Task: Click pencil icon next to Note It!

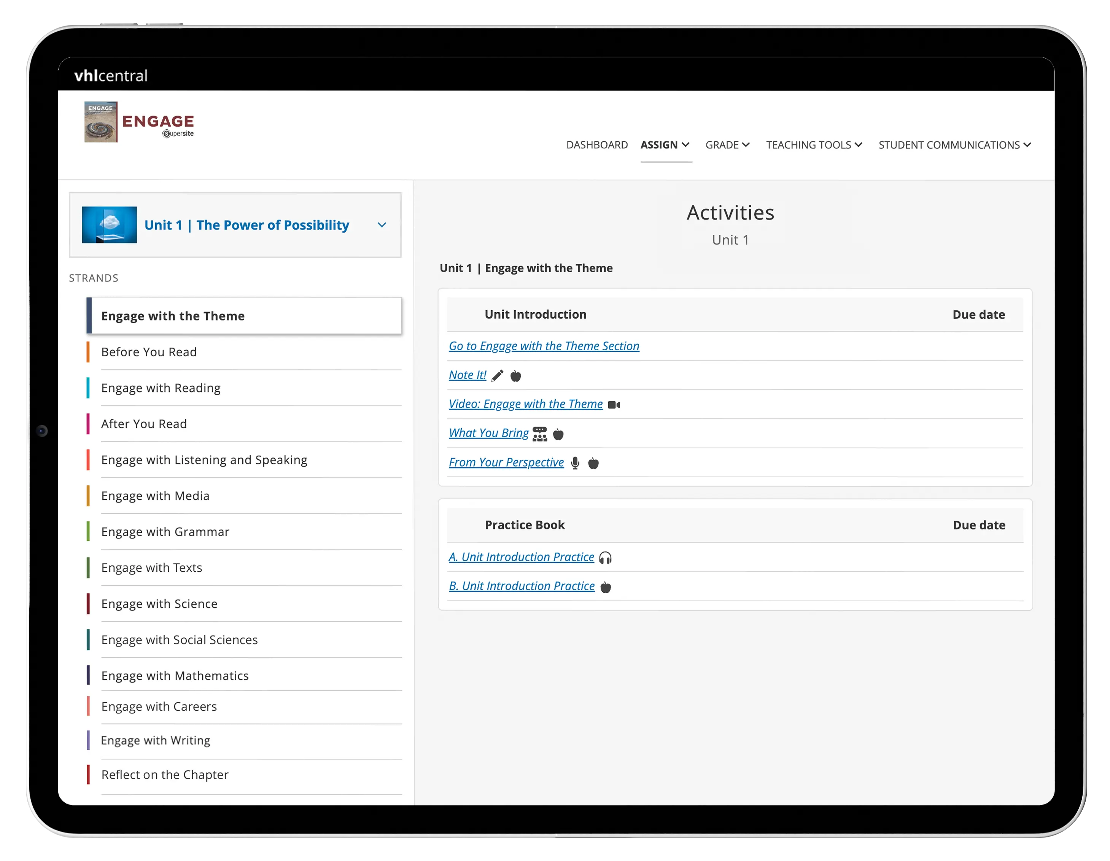Action: 498,376
